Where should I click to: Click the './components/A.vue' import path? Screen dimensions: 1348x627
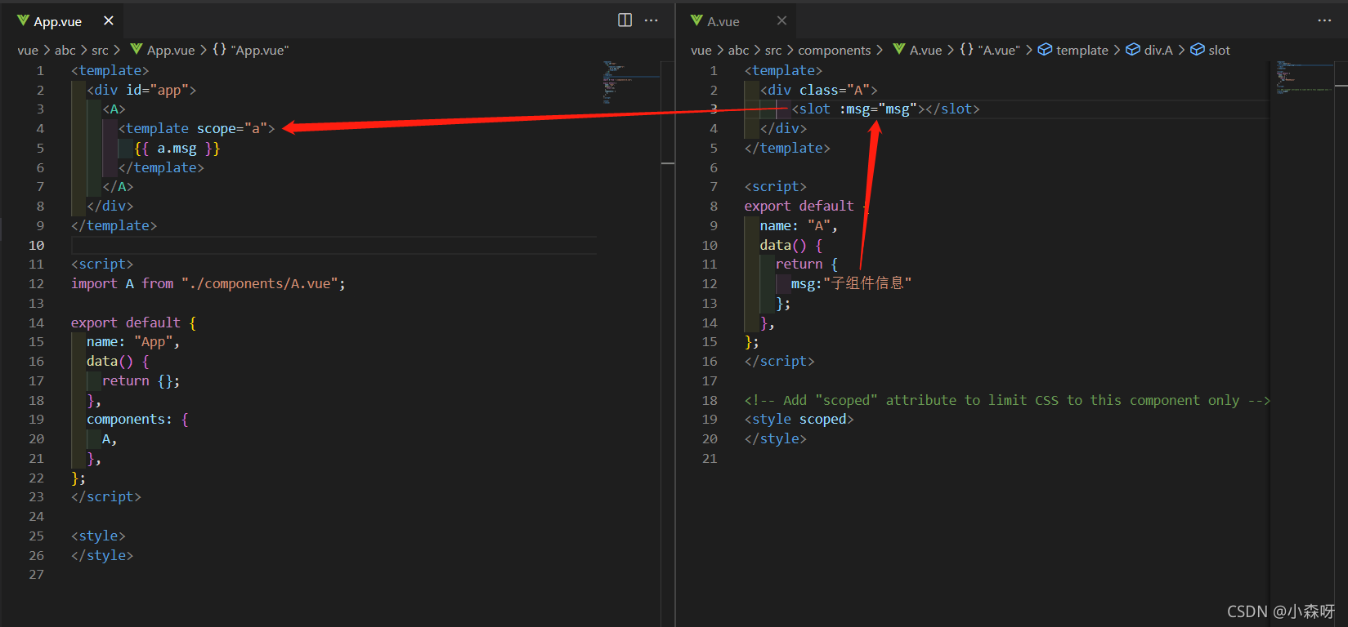click(260, 283)
